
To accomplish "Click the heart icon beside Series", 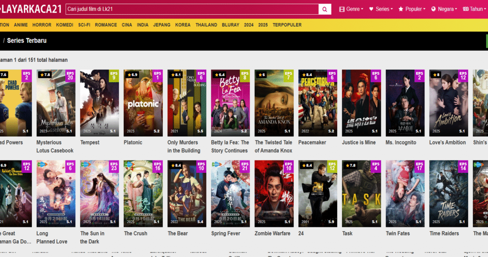I will click(x=371, y=9).
